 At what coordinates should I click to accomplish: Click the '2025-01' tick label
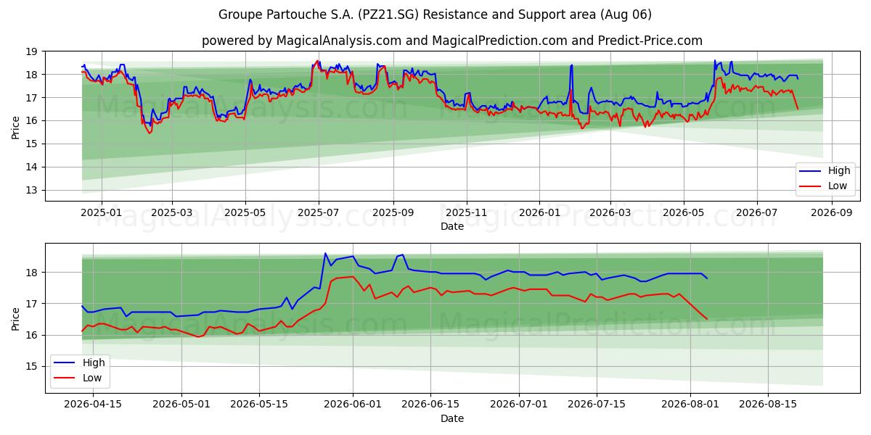click(101, 213)
